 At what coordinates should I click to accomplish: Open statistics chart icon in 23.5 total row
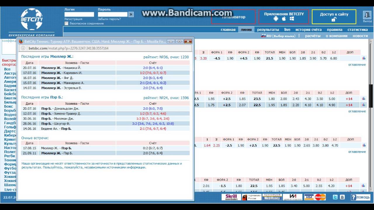(364, 99)
